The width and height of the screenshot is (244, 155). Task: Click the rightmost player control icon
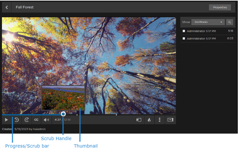tap(170, 120)
